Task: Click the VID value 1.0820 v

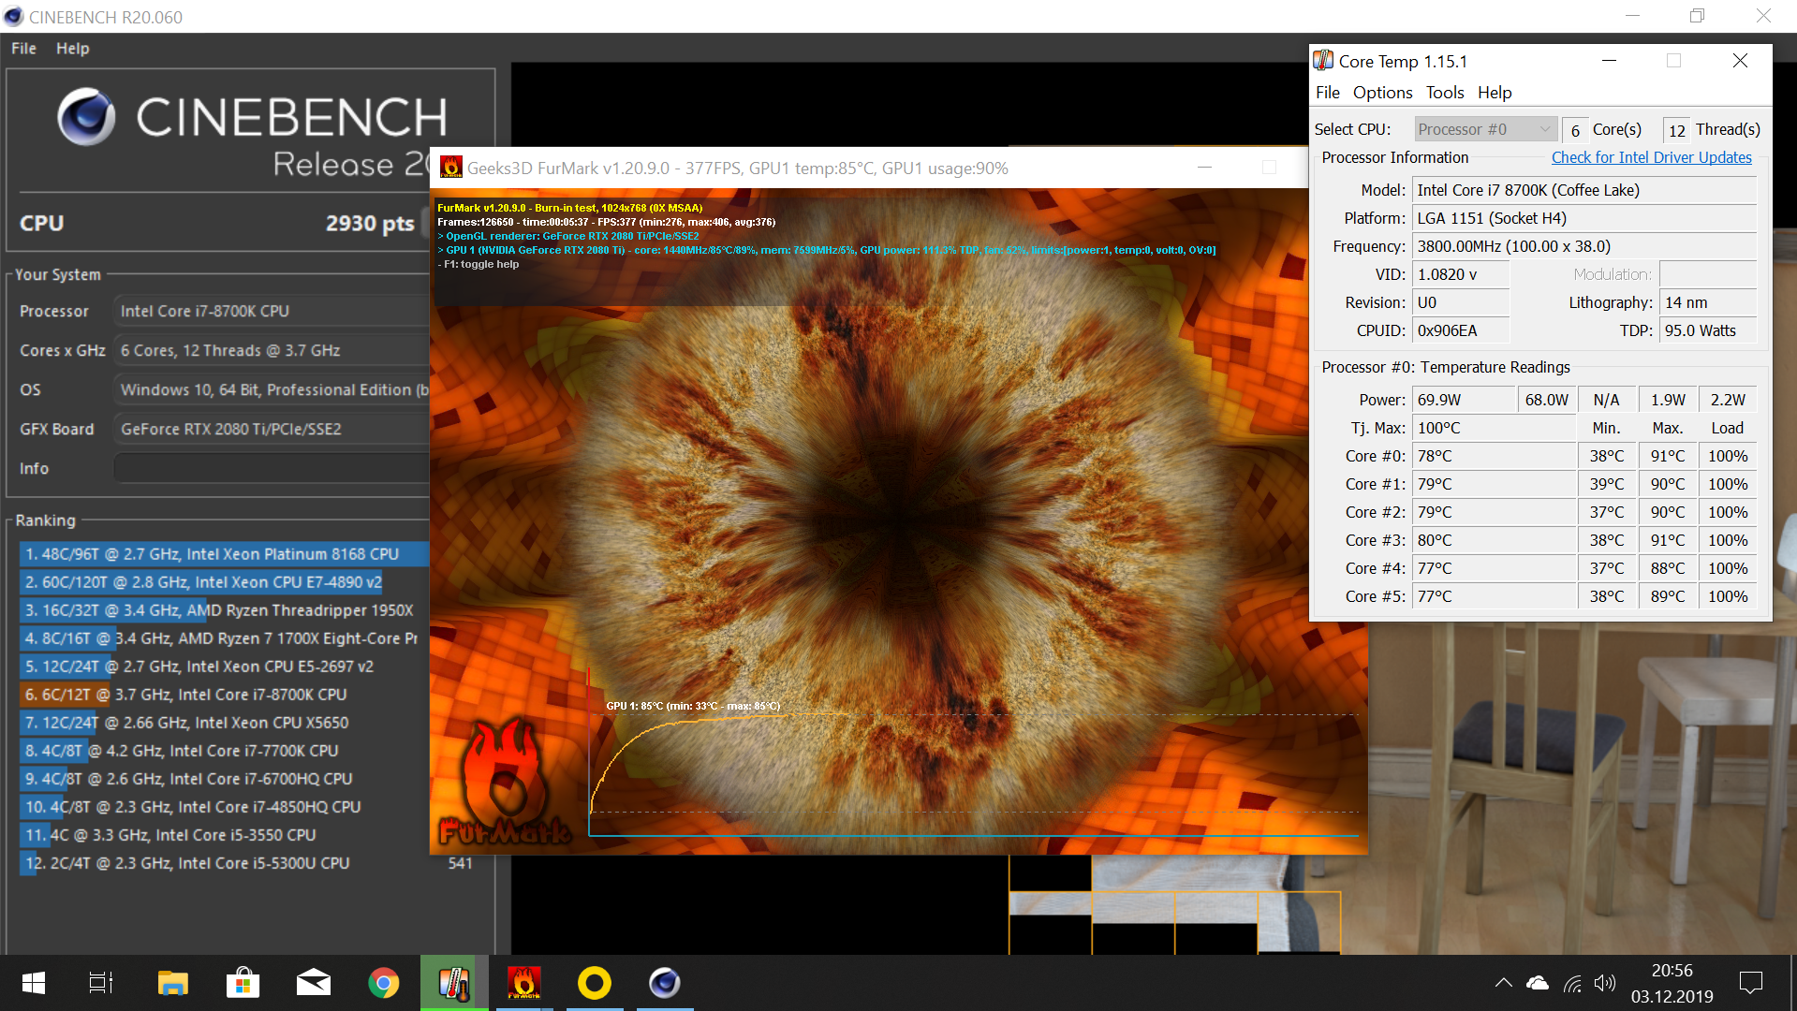Action: (x=1460, y=274)
